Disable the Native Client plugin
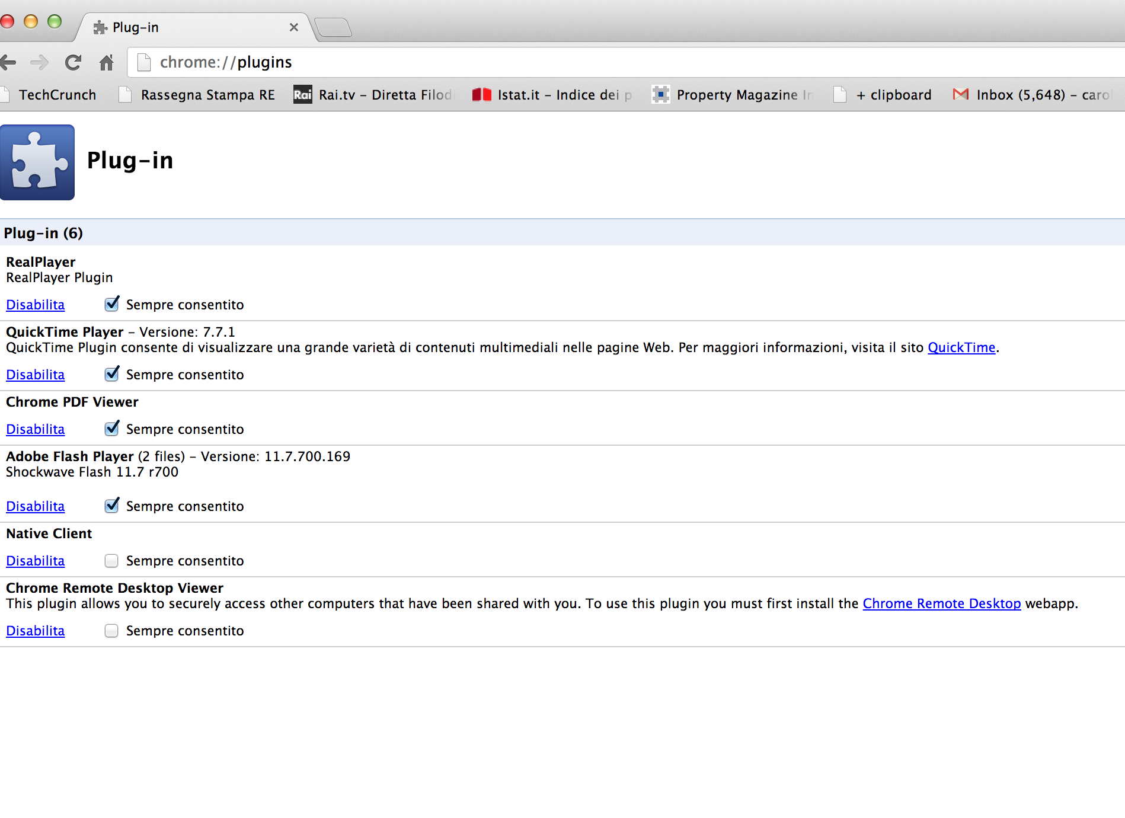 (36, 561)
